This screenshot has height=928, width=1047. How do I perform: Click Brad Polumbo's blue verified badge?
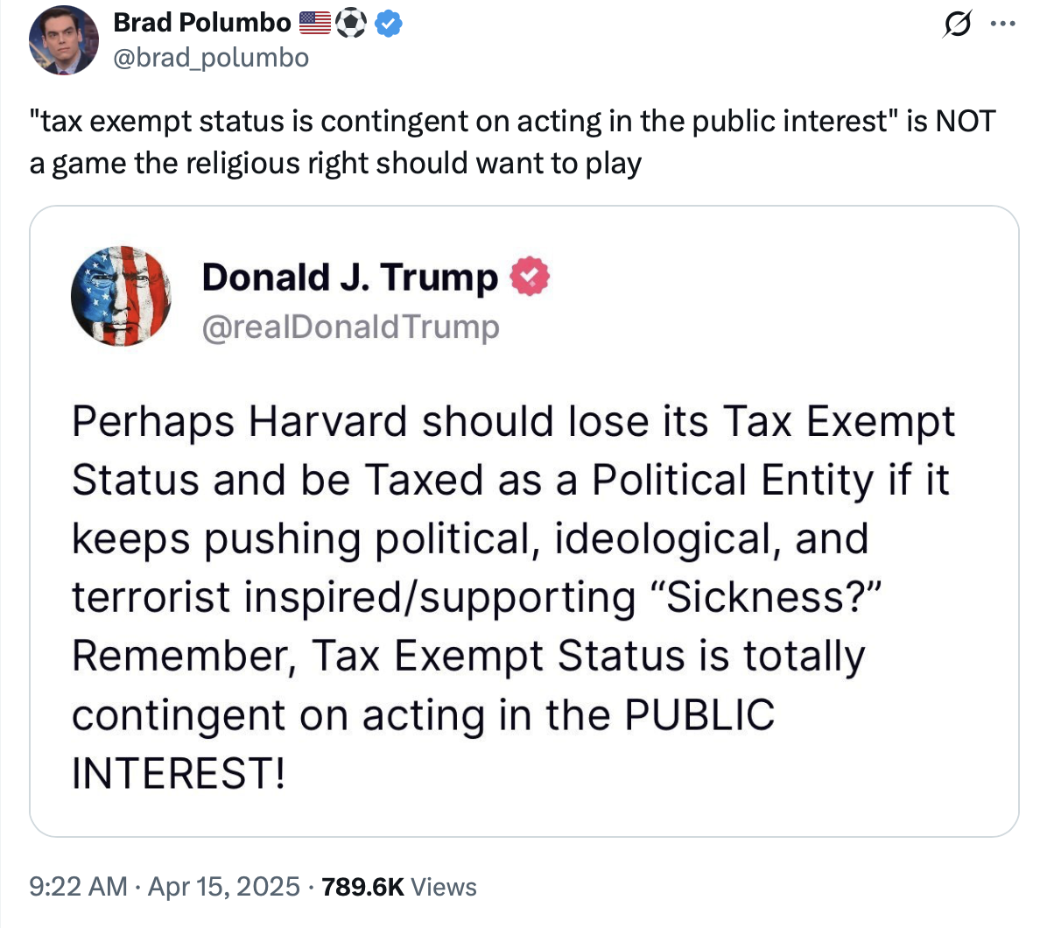[x=388, y=24]
